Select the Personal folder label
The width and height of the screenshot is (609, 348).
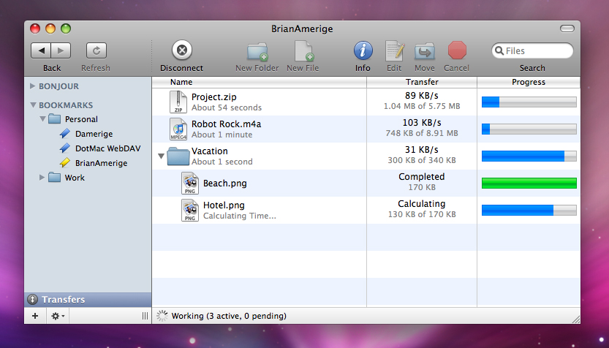(81, 119)
